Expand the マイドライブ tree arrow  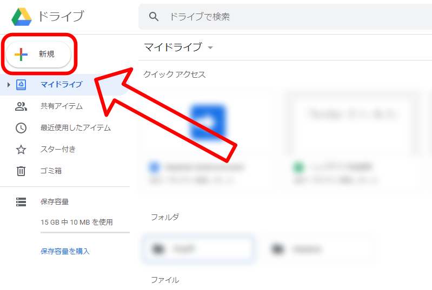pos(9,84)
